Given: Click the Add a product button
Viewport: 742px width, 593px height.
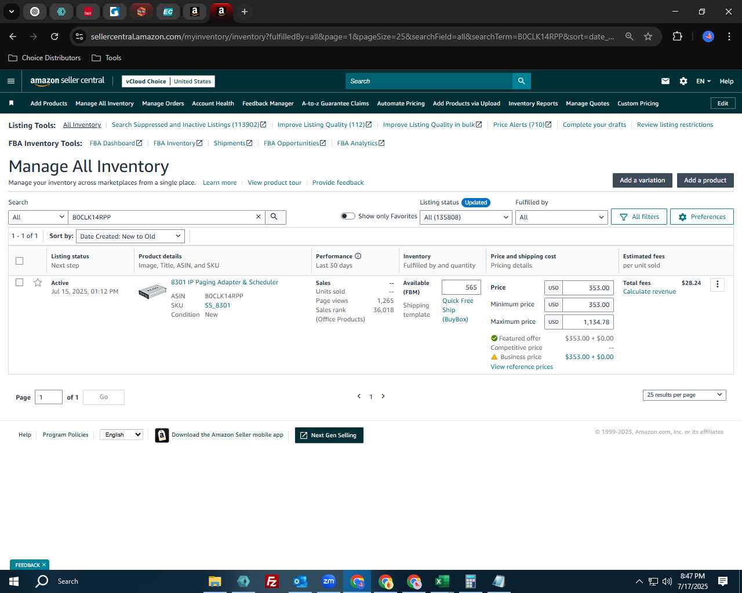Looking at the screenshot, I should pos(705,180).
